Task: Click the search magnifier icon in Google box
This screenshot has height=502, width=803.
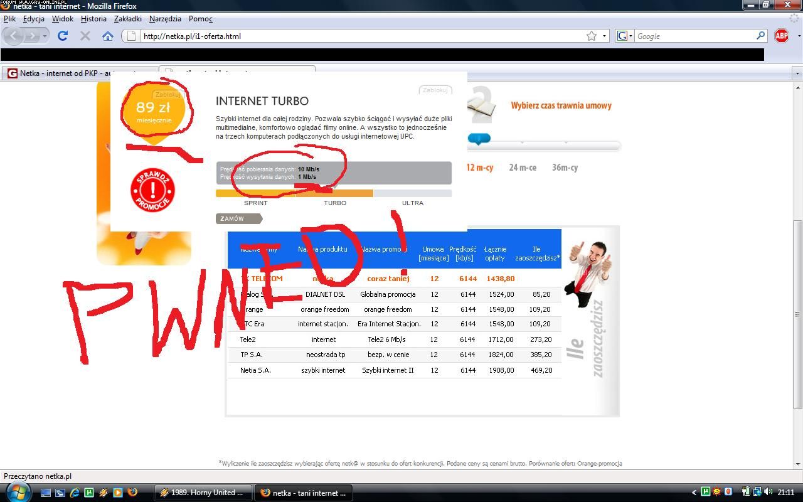Action: point(761,36)
